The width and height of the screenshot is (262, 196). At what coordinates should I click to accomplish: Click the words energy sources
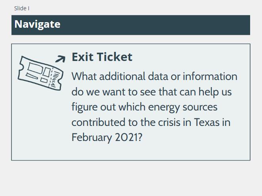tap(183, 107)
